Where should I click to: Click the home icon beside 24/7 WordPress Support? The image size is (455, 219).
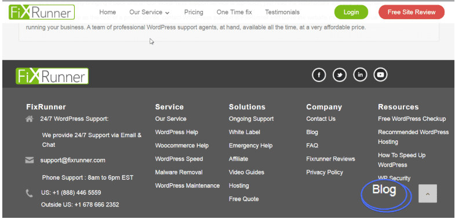pyautogui.click(x=30, y=119)
